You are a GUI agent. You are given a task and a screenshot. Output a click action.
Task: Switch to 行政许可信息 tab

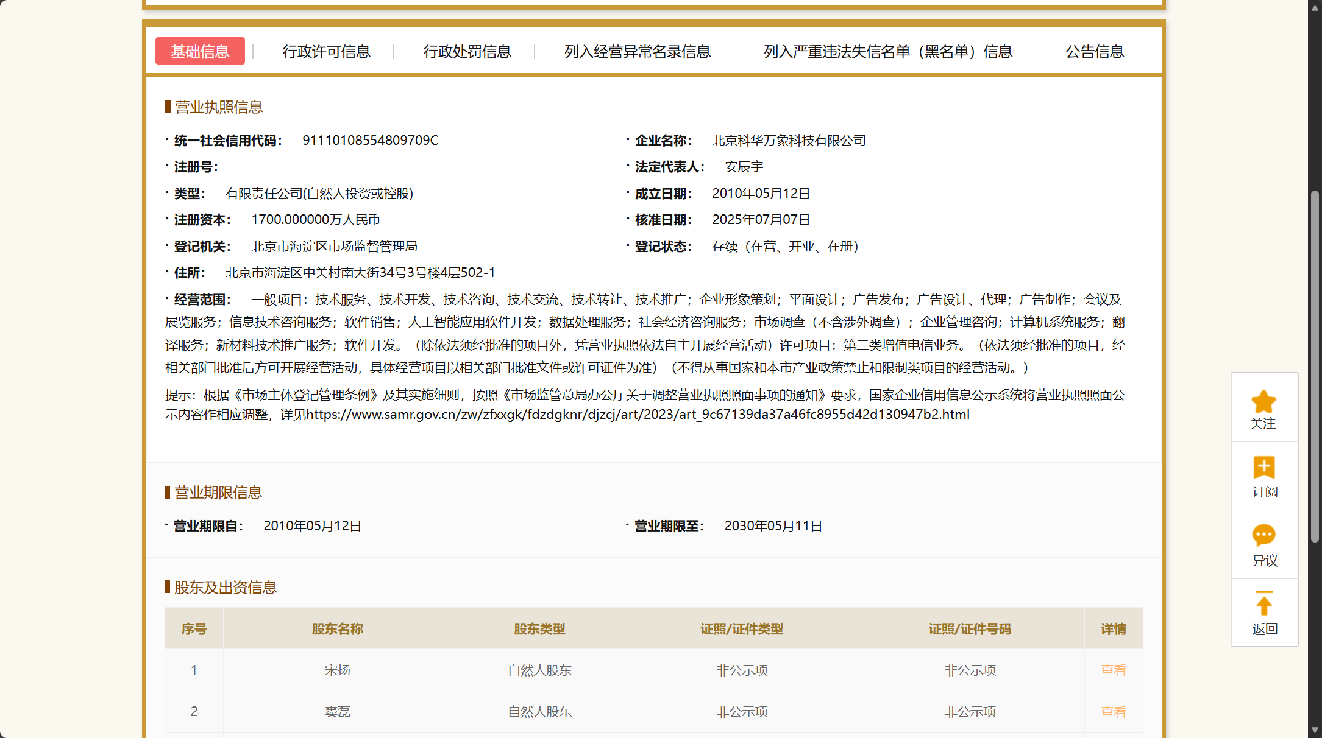point(326,52)
